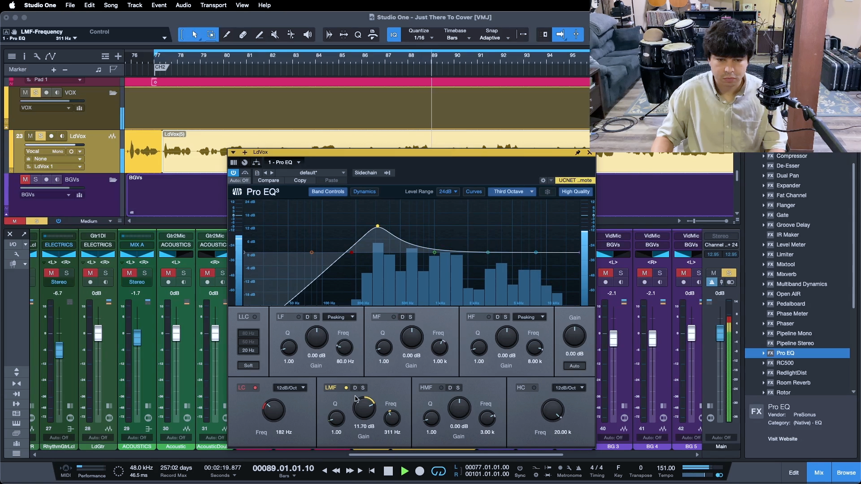Toggle the Loop button in transport
The image size is (861, 484).
(438, 471)
